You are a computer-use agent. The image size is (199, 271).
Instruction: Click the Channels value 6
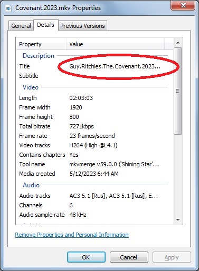click(x=71, y=205)
